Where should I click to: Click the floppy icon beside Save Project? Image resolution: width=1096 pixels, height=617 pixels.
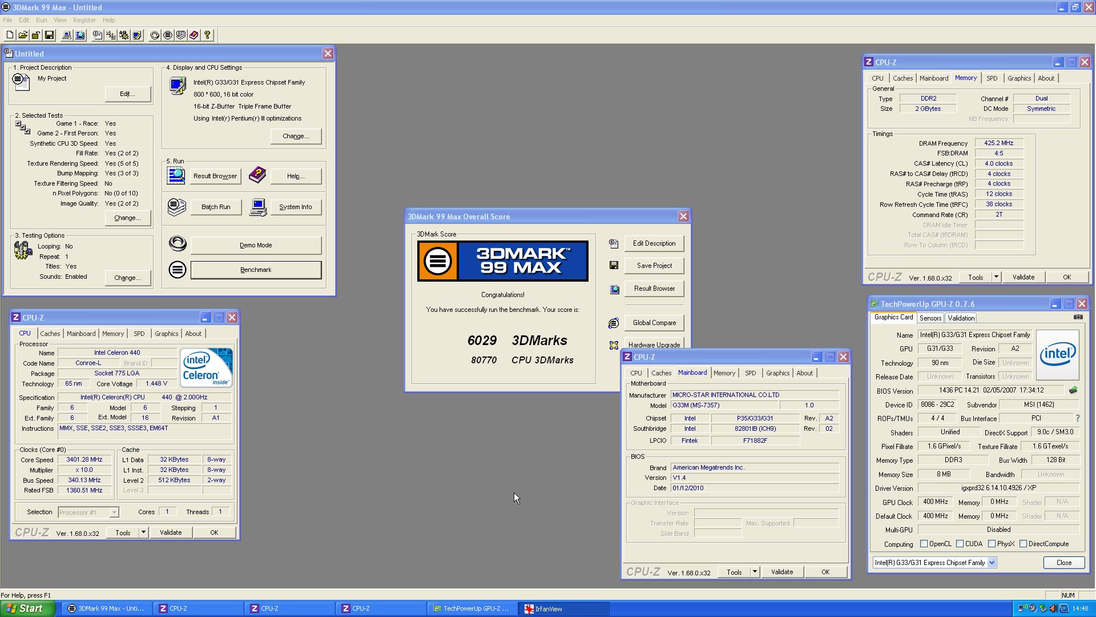(614, 266)
